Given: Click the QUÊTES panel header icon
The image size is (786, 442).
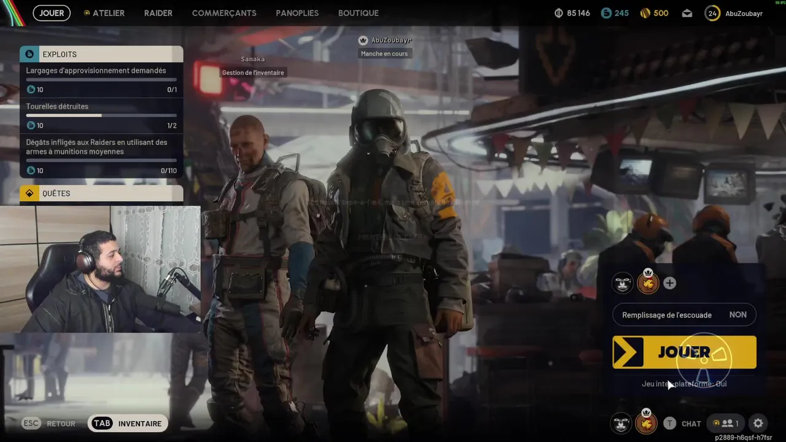Looking at the screenshot, I should pos(29,193).
